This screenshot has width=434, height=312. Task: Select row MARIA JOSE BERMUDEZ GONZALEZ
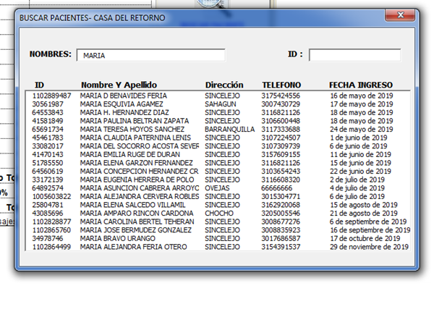[x=218, y=230]
